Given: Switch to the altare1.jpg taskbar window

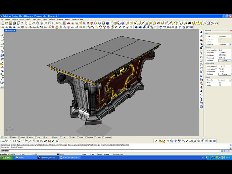Looking at the screenshot, I should (70, 157).
